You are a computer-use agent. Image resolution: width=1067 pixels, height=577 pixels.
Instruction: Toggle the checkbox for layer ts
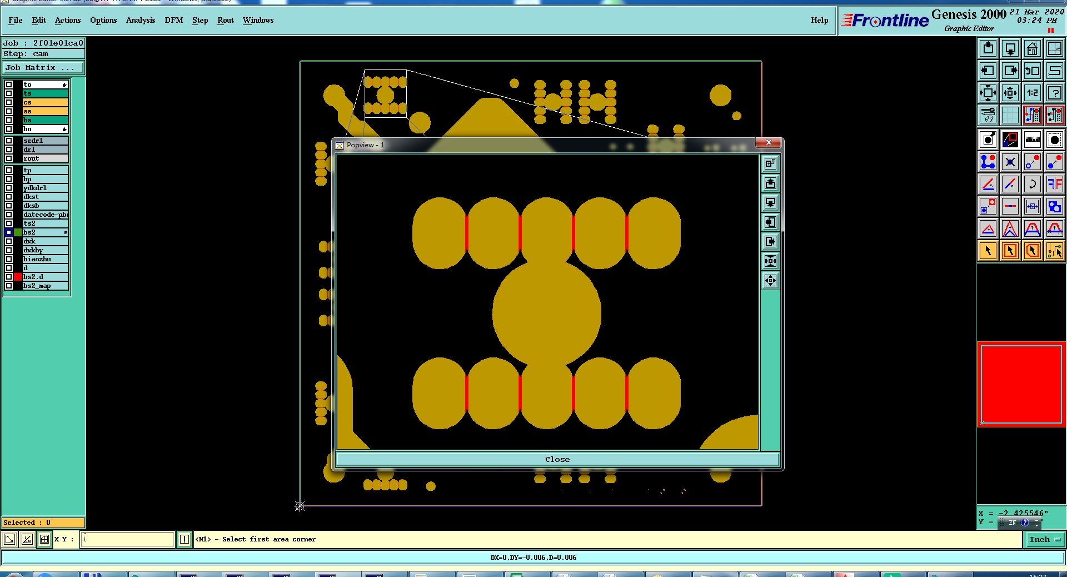[9, 93]
